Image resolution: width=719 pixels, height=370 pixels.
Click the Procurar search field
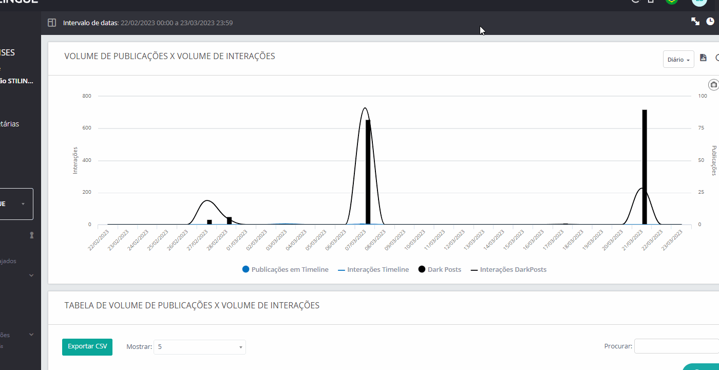click(676, 346)
